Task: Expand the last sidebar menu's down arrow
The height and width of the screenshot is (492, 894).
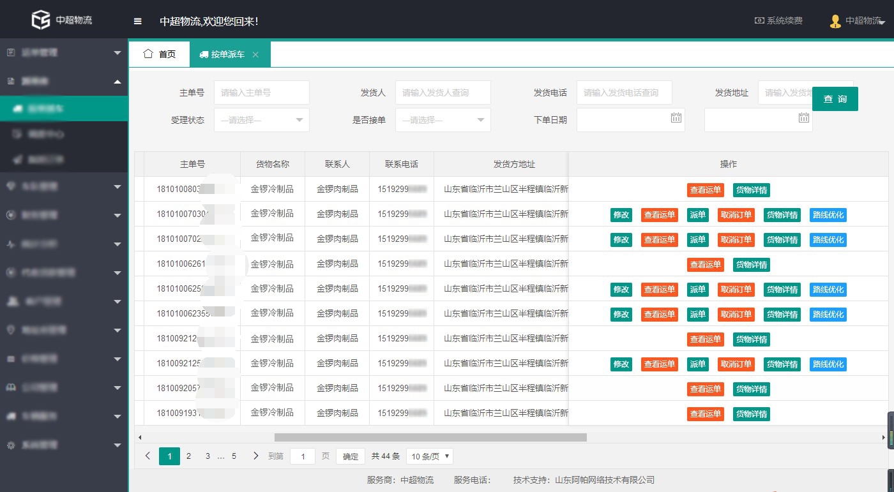Action: tap(117, 445)
